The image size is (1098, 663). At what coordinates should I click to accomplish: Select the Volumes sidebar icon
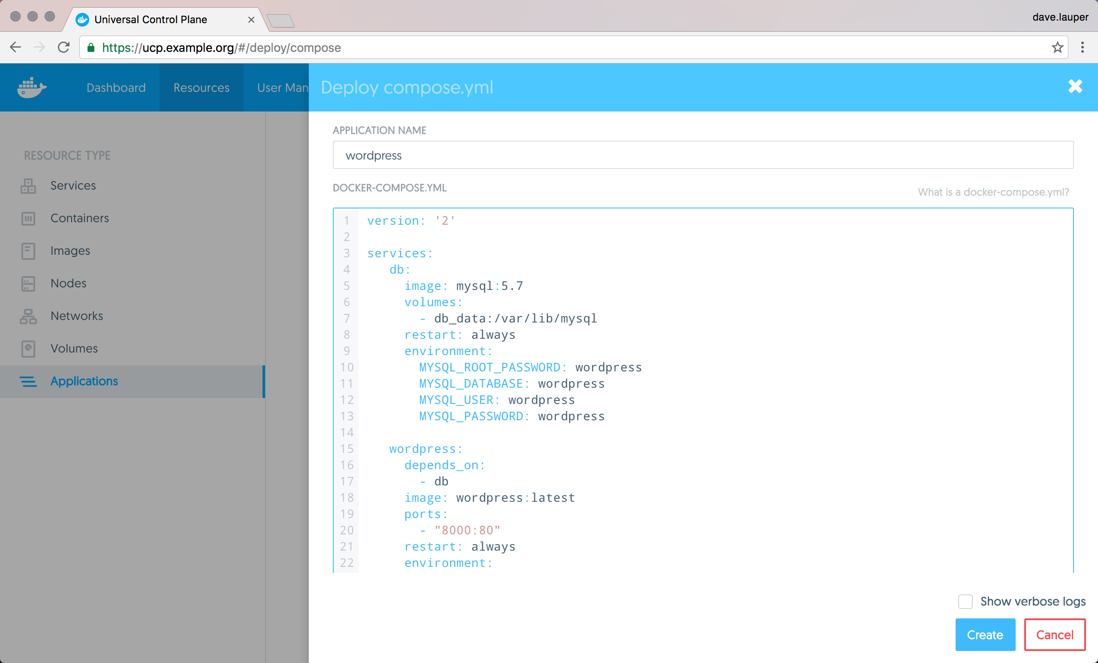click(28, 348)
